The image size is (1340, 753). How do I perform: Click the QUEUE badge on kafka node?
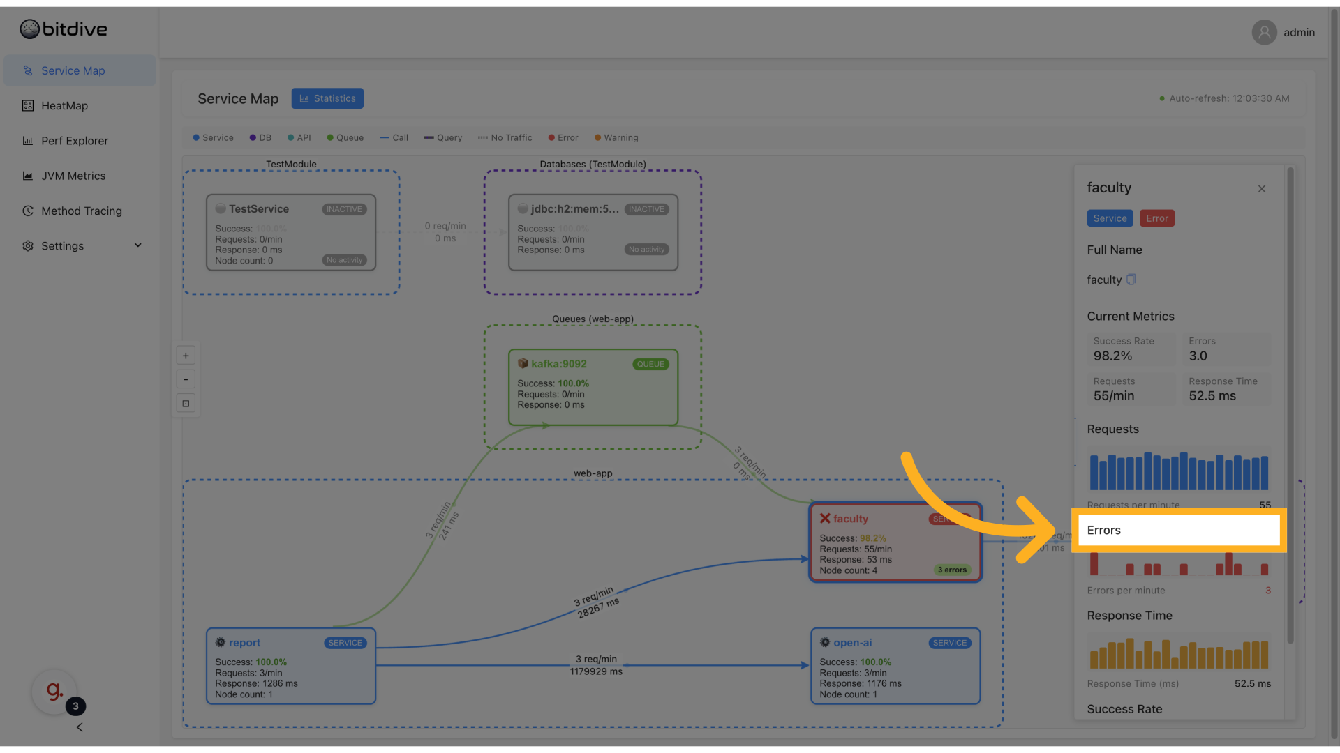tap(650, 364)
